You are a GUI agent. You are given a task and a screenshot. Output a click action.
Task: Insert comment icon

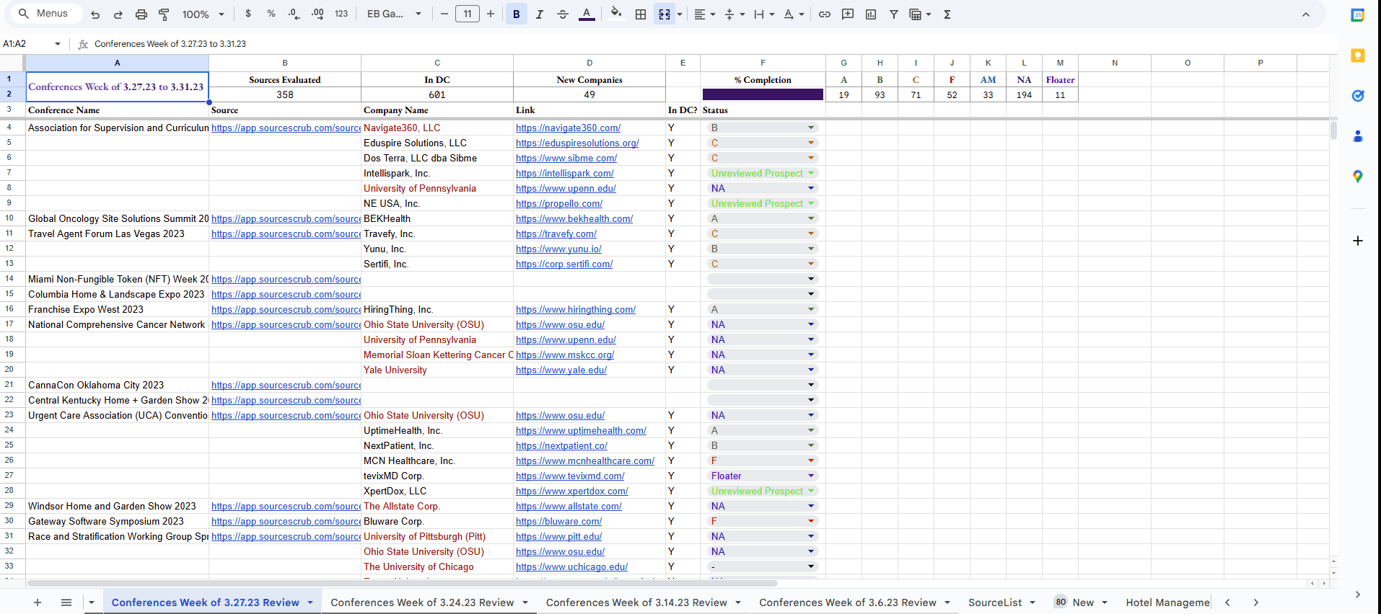[848, 14]
